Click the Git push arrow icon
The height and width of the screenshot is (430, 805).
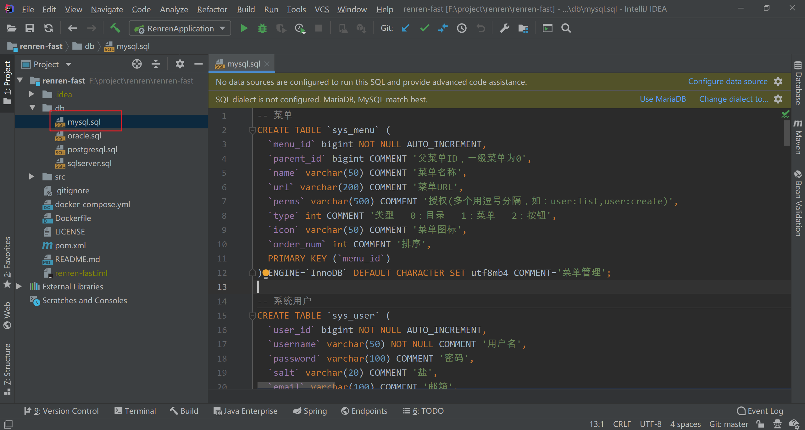click(x=442, y=28)
